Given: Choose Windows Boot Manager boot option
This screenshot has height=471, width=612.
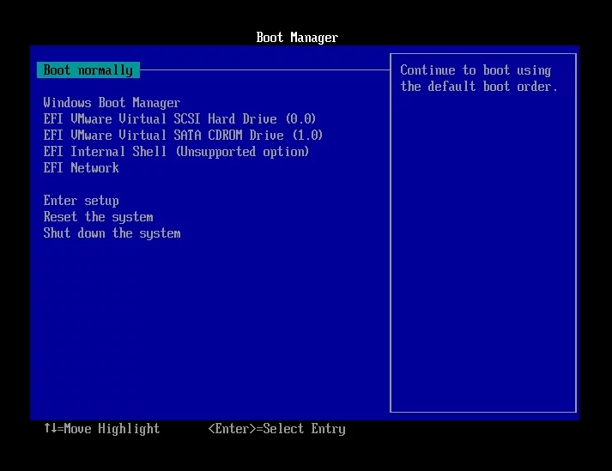Looking at the screenshot, I should [112, 103].
